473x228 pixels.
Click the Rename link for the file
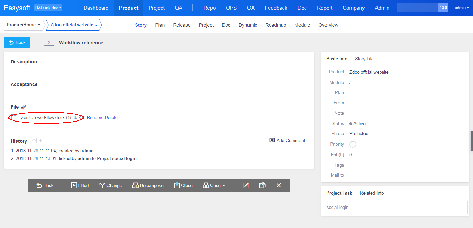(95, 117)
